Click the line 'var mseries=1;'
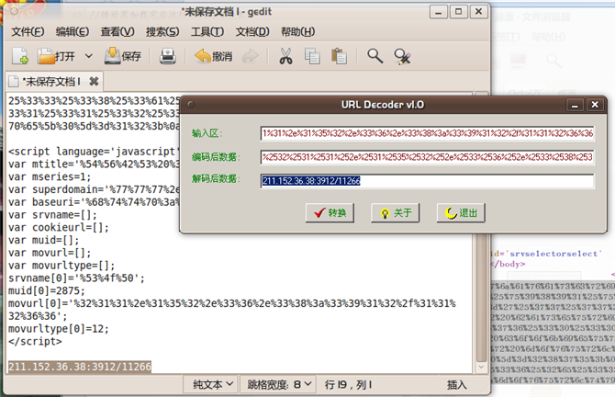The width and height of the screenshot is (615, 397). tap(50, 176)
